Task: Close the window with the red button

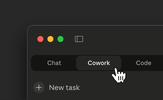Action: tap(40, 39)
